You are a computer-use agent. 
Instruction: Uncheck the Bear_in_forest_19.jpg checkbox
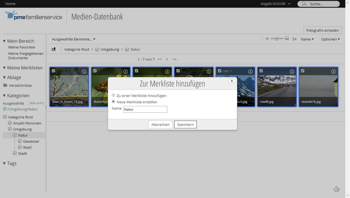click(x=53, y=71)
